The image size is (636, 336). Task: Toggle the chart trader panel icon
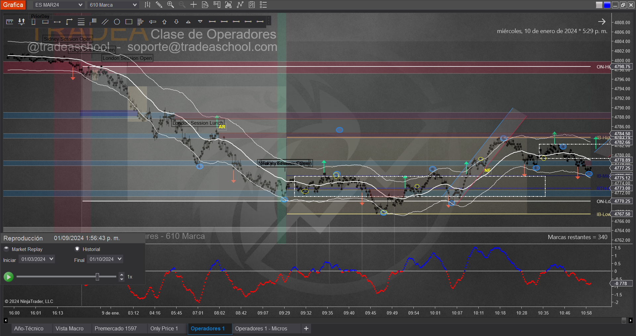pyautogui.click(x=217, y=5)
